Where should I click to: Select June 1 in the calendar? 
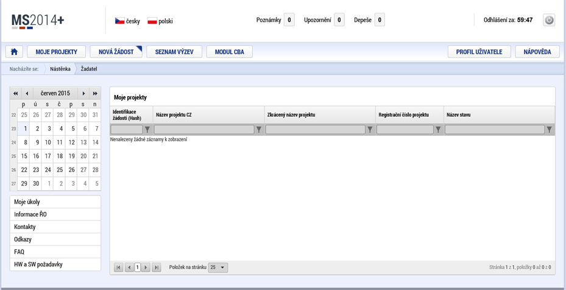point(24,129)
